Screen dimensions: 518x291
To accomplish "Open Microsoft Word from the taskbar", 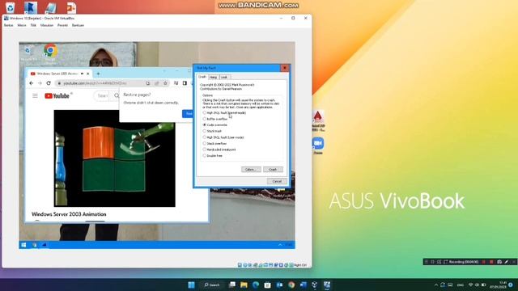I will pyautogui.click(x=303, y=285).
